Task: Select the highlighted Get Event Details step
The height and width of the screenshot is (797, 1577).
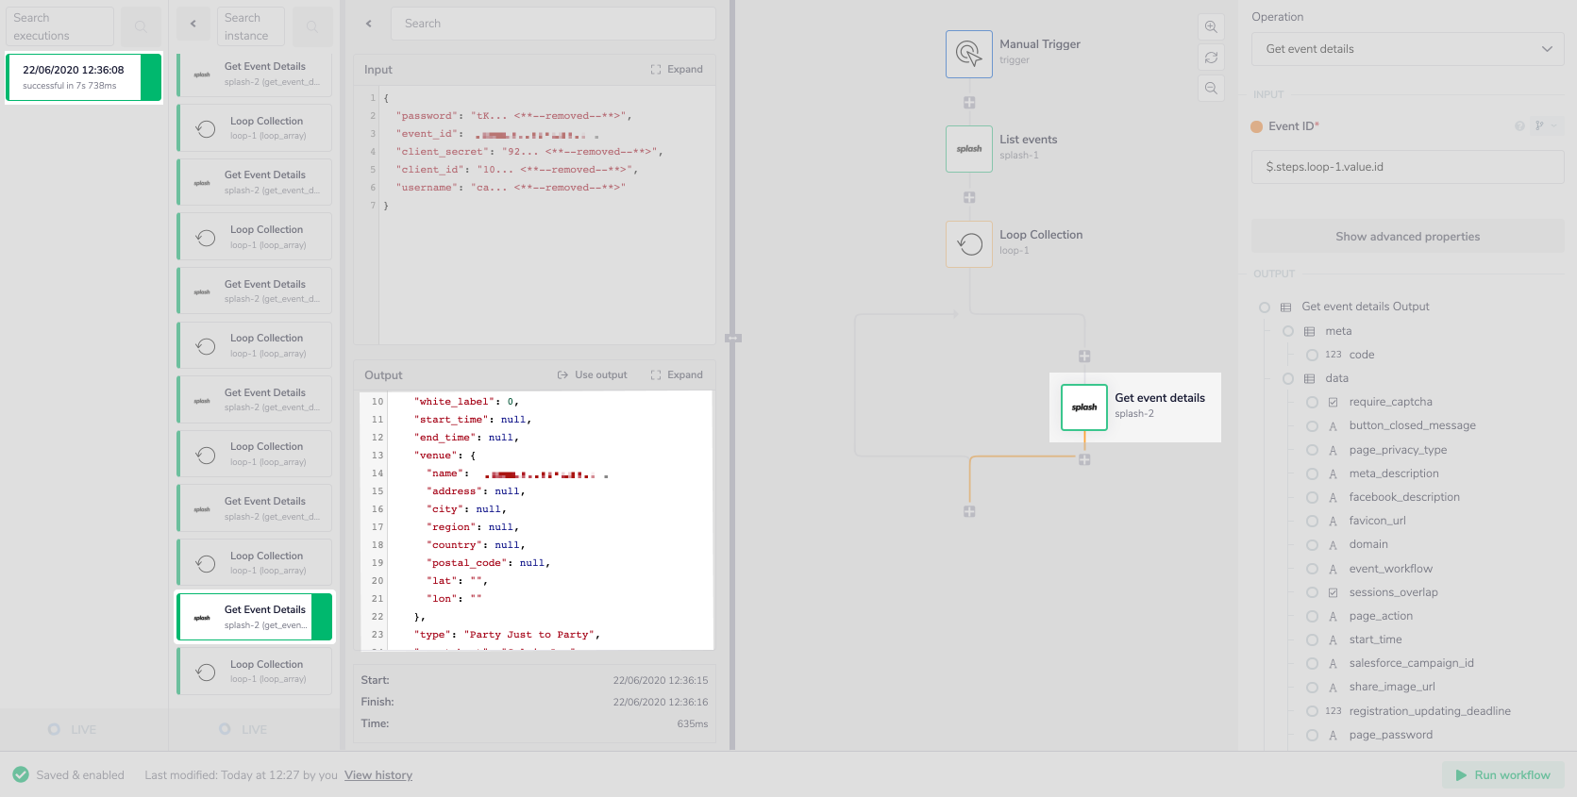Action: pyautogui.click(x=255, y=617)
